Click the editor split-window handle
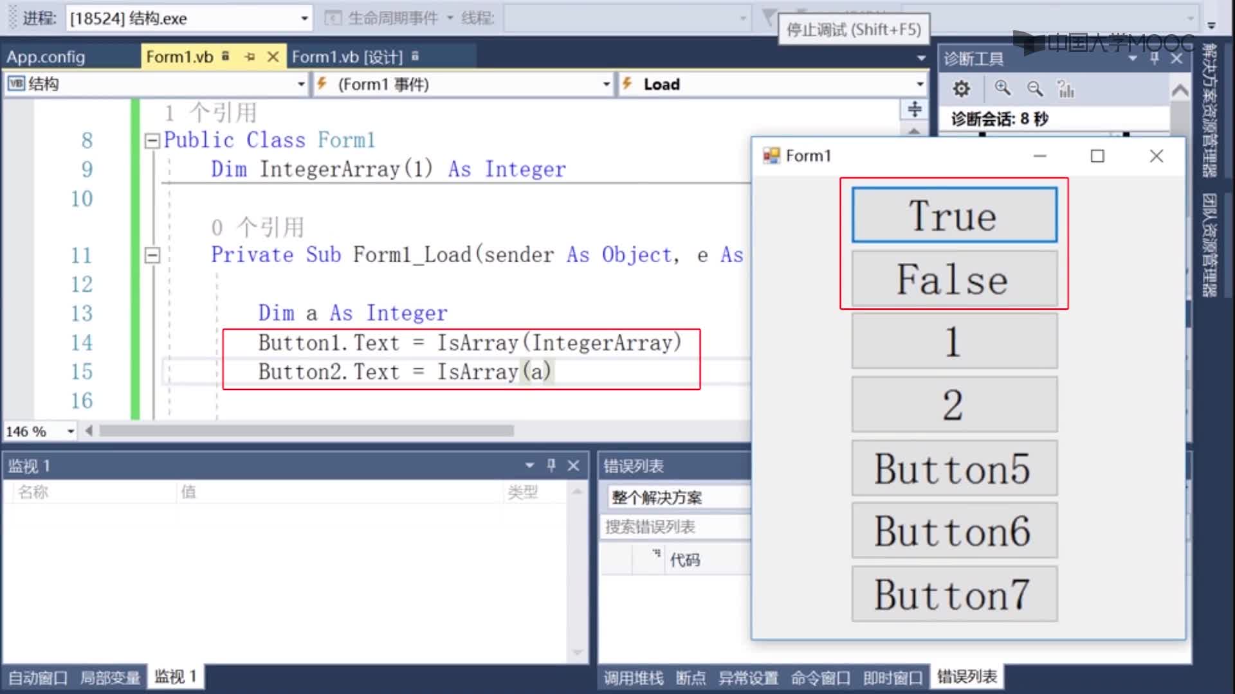 [914, 109]
